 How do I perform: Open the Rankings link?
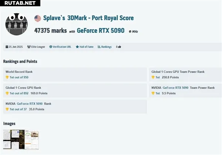pos(106,47)
